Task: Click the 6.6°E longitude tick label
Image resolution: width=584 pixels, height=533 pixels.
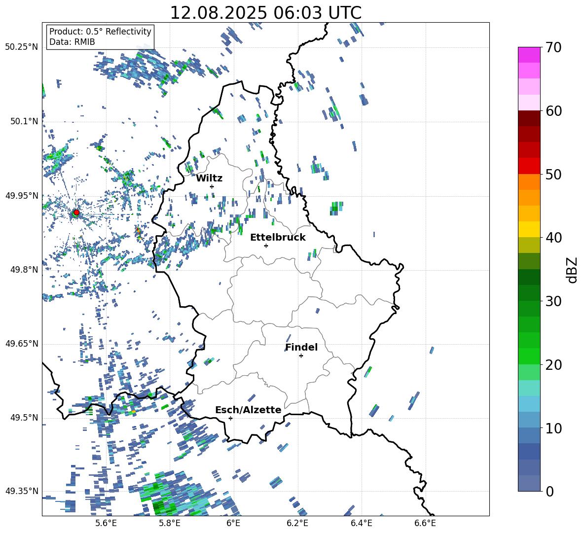Action: coord(425,523)
